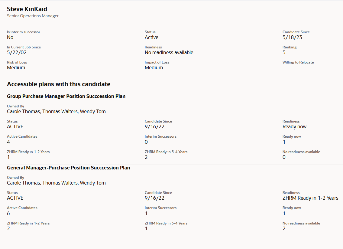This screenshot has width=343, height=249.
Task: Click the ZHRM Ready in 1-2 Years readiness value
Action: pyautogui.click(x=310, y=198)
